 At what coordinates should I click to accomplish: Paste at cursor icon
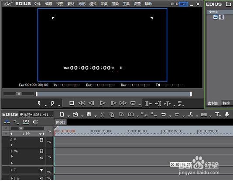(121, 114)
